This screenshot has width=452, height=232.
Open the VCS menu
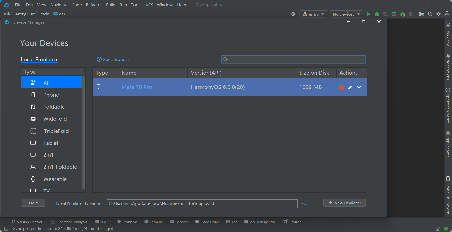click(x=149, y=5)
